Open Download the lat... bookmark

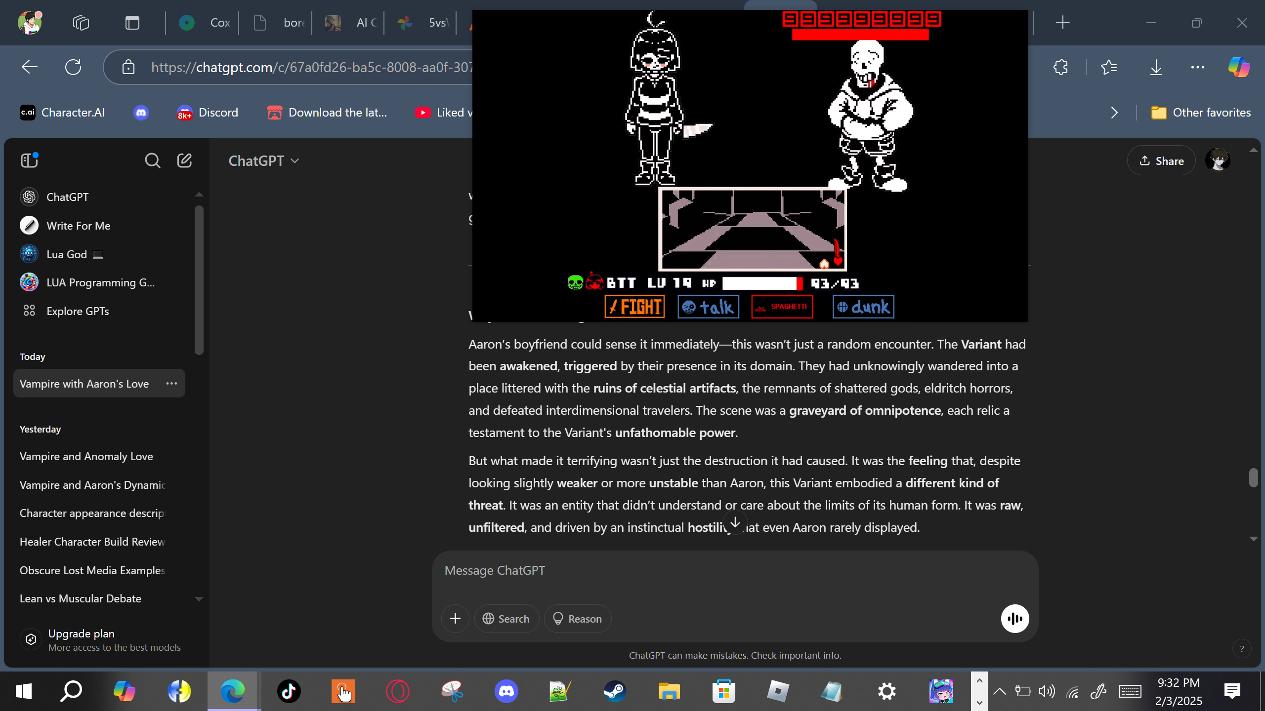click(x=327, y=113)
